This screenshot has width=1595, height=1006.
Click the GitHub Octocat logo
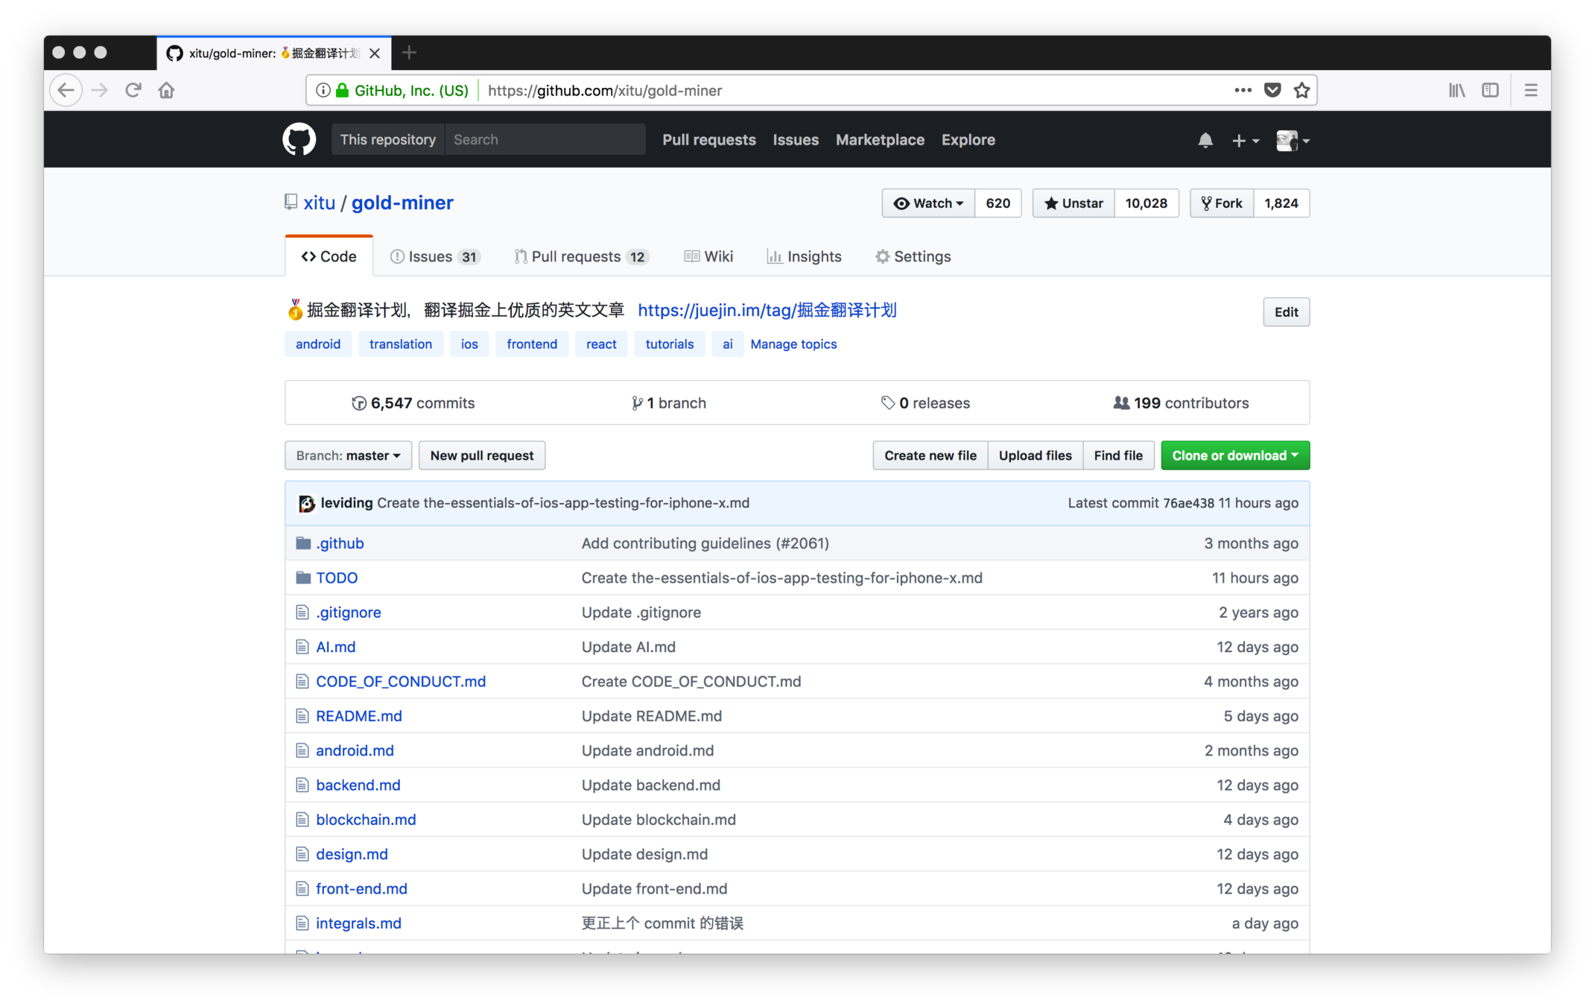[299, 139]
